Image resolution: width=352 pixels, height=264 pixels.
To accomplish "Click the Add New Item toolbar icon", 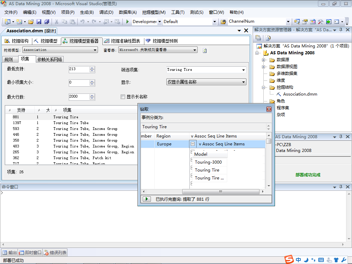I will click(19, 22).
